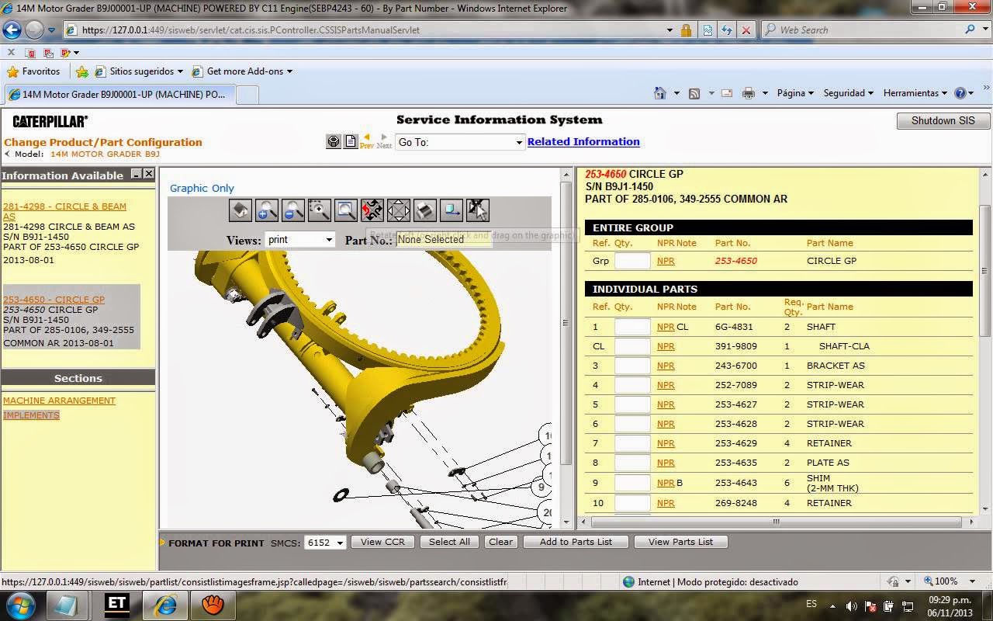The height and width of the screenshot is (621, 993).
Task: Click the RSS feeds icon
Action: tap(694, 93)
